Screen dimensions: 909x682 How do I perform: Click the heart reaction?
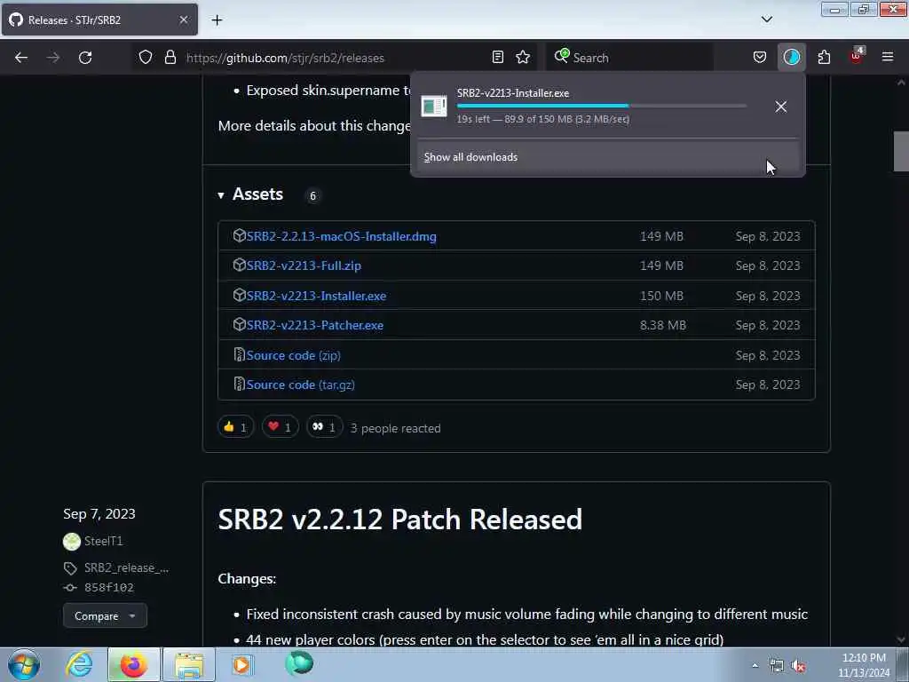click(x=280, y=427)
